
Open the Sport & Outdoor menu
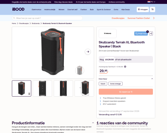[x=104, y=9]
